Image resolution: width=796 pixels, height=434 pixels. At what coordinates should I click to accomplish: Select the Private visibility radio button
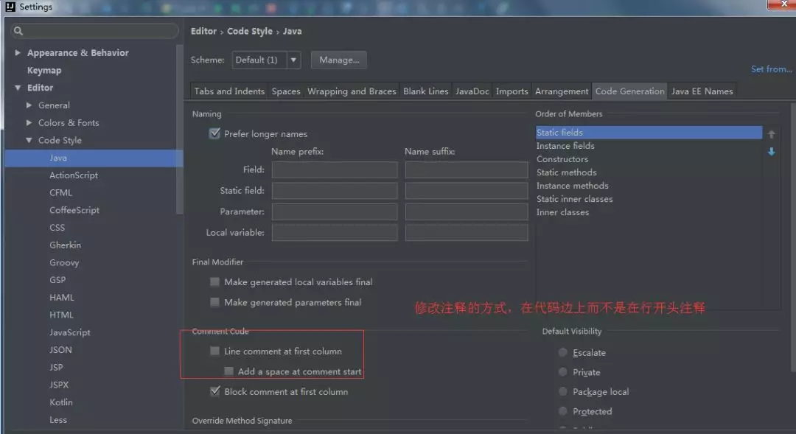[x=564, y=372]
